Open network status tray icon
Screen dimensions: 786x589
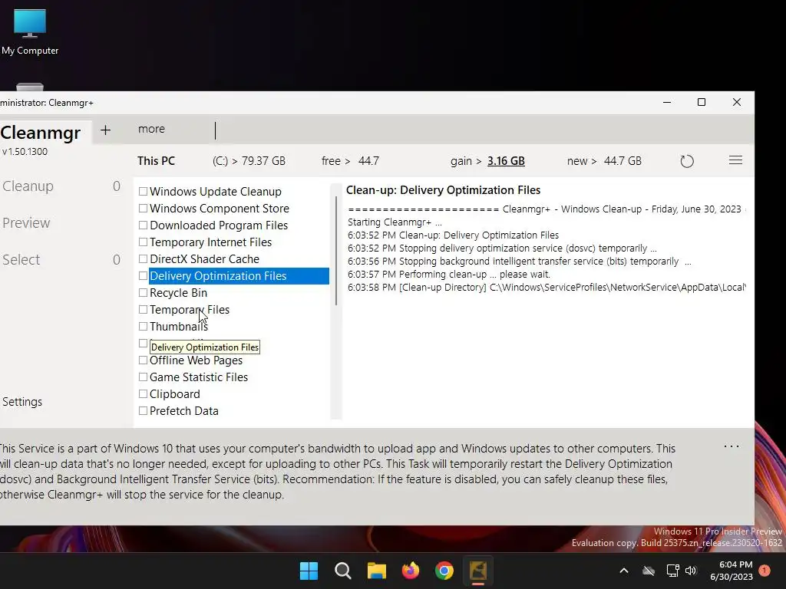click(x=672, y=571)
